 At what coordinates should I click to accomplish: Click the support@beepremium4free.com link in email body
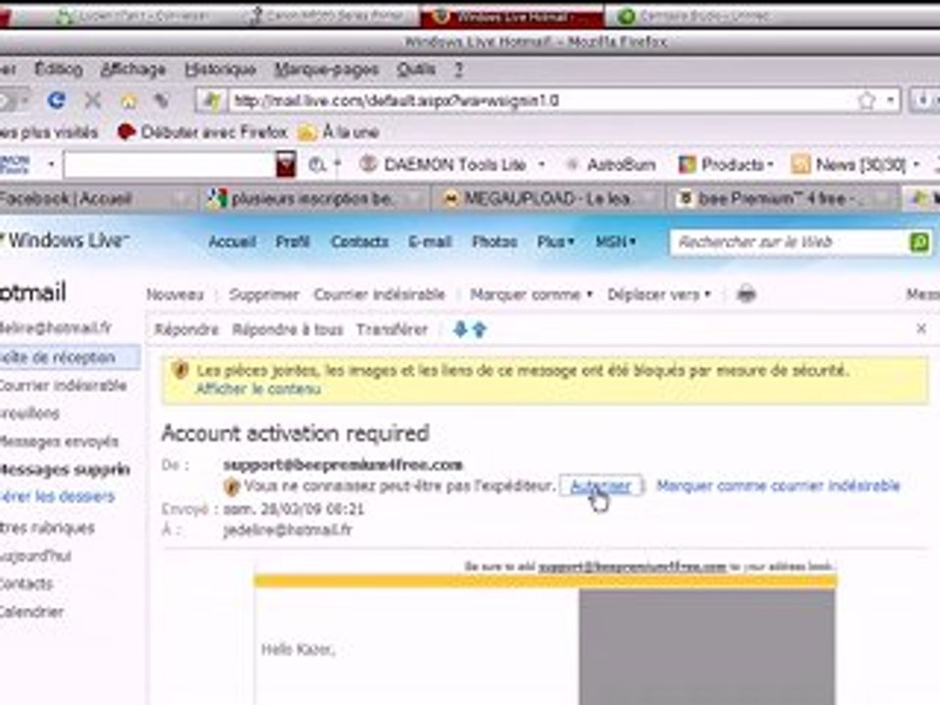[632, 567]
